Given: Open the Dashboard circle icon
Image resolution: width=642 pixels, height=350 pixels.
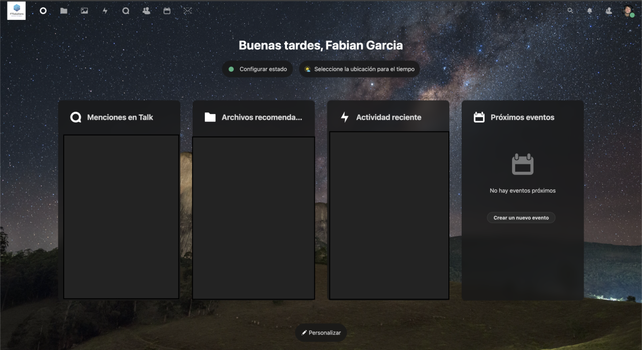Looking at the screenshot, I should click(43, 11).
